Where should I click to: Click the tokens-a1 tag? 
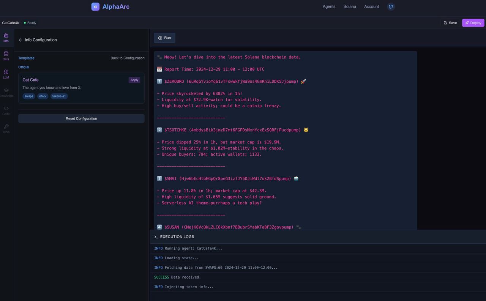[59, 96]
